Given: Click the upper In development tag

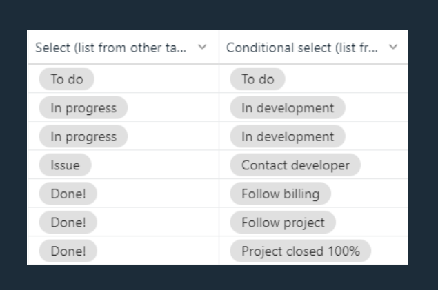Looking at the screenshot, I should click(288, 107).
